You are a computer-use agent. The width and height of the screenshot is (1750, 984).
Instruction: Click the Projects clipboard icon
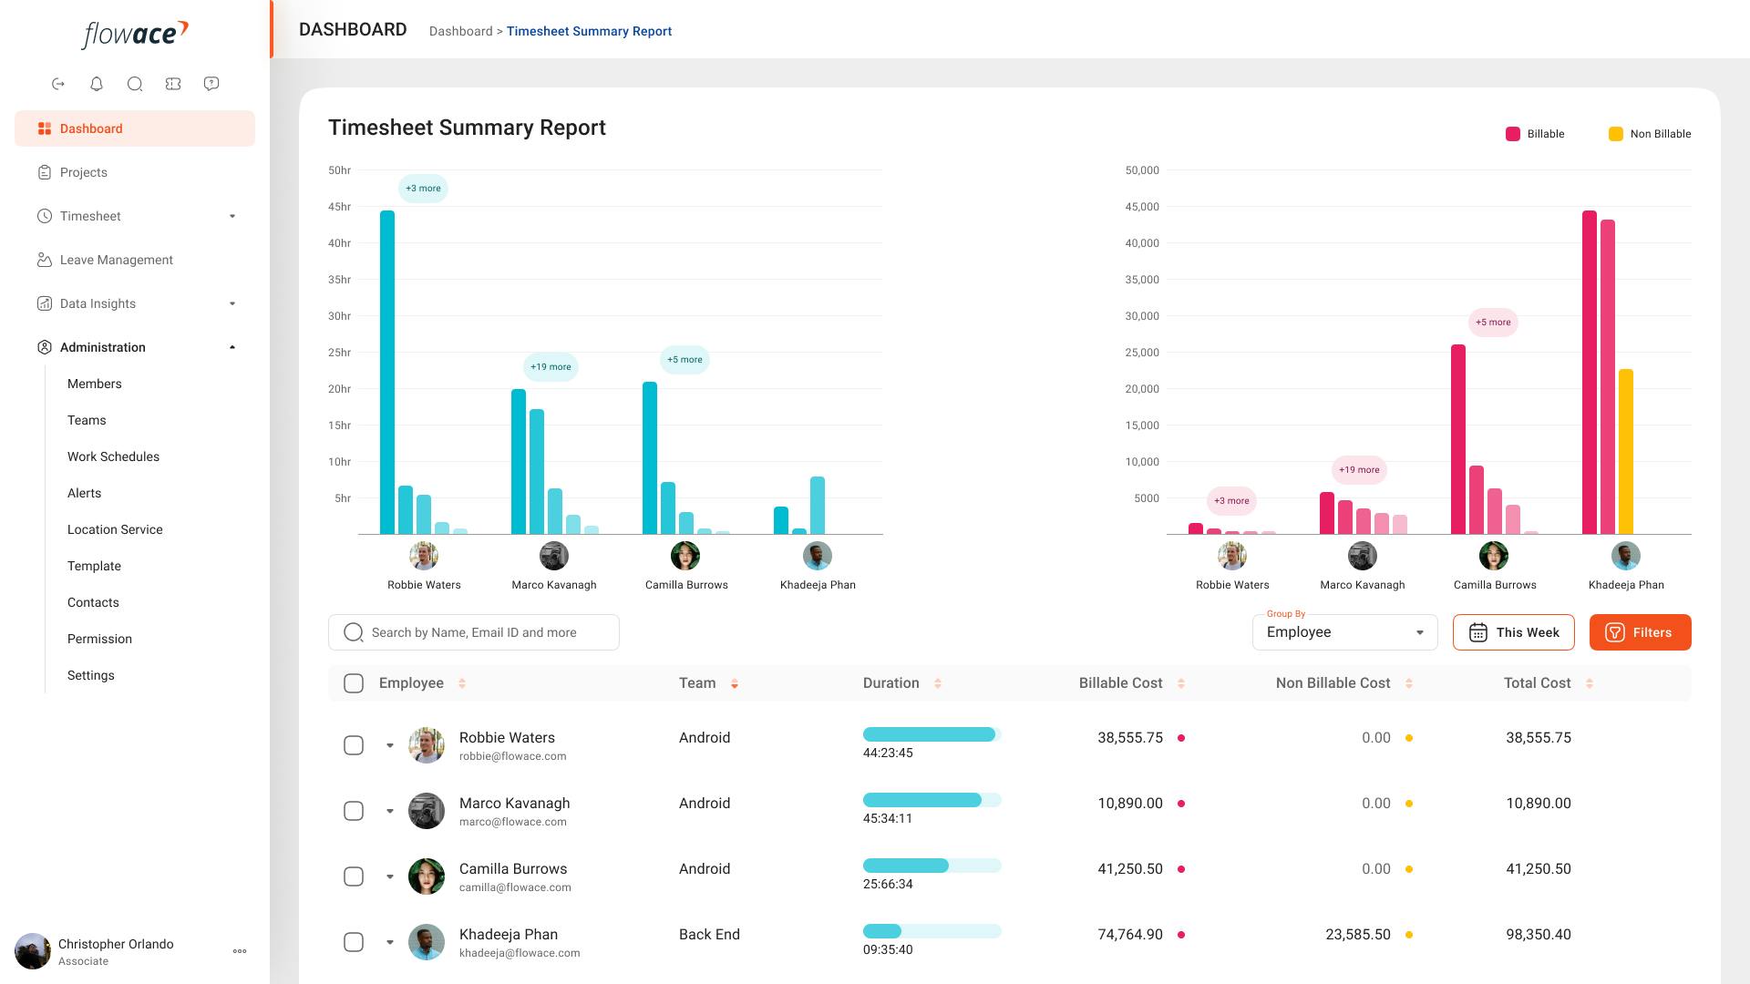coord(44,172)
